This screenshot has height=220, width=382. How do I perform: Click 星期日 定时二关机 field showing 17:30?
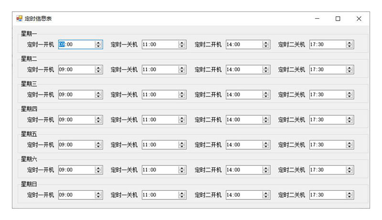pos(331,195)
